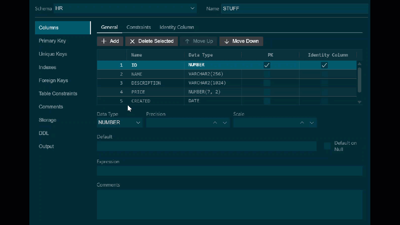Click the table Name field containing STUFF
This screenshot has width=400, height=225.
(294, 8)
